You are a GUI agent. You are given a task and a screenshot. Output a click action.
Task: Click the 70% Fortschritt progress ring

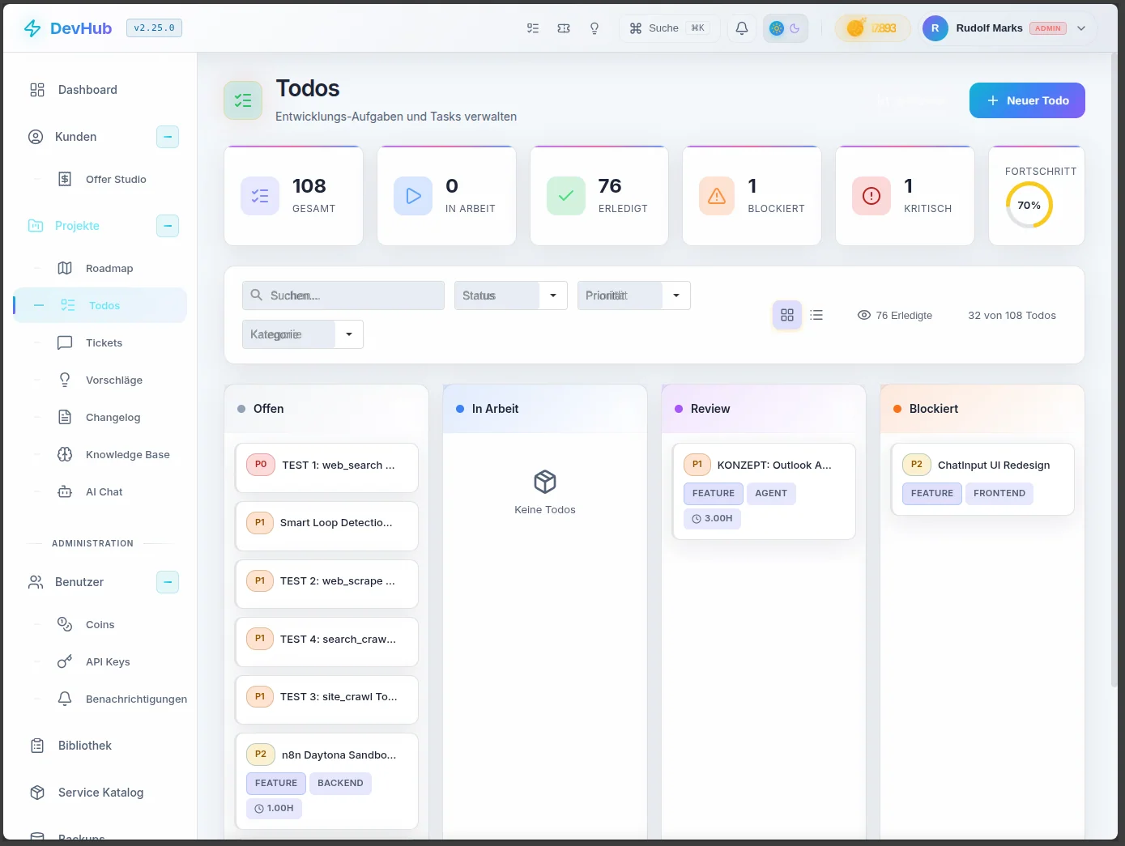point(1029,205)
